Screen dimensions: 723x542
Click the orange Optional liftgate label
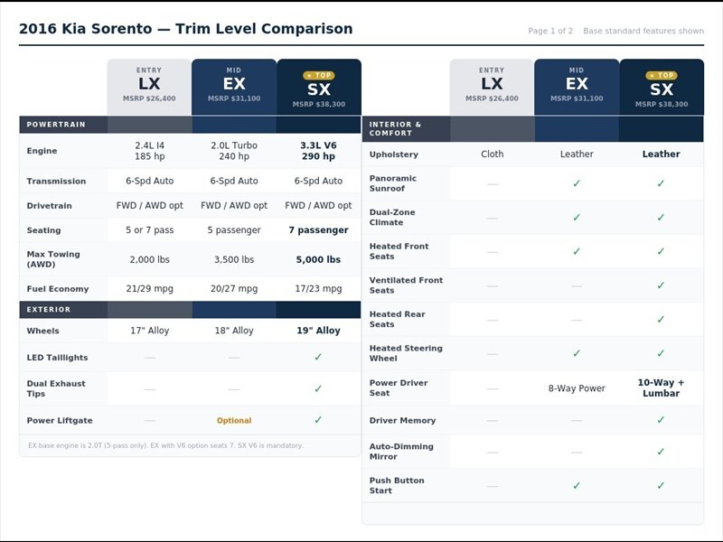tap(234, 420)
